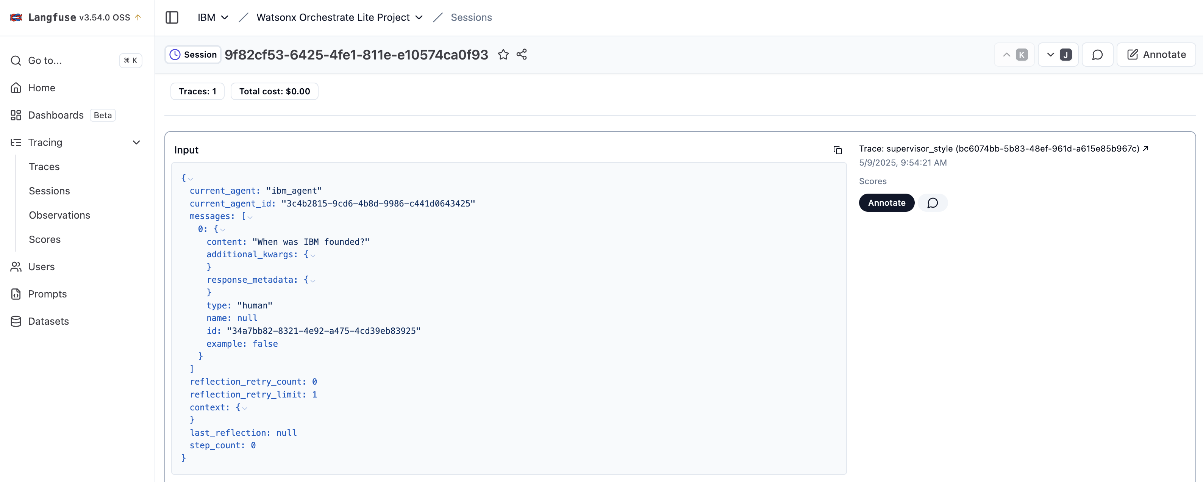Open trace comments bubble under Scores
The image size is (1203, 482).
pos(933,203)
